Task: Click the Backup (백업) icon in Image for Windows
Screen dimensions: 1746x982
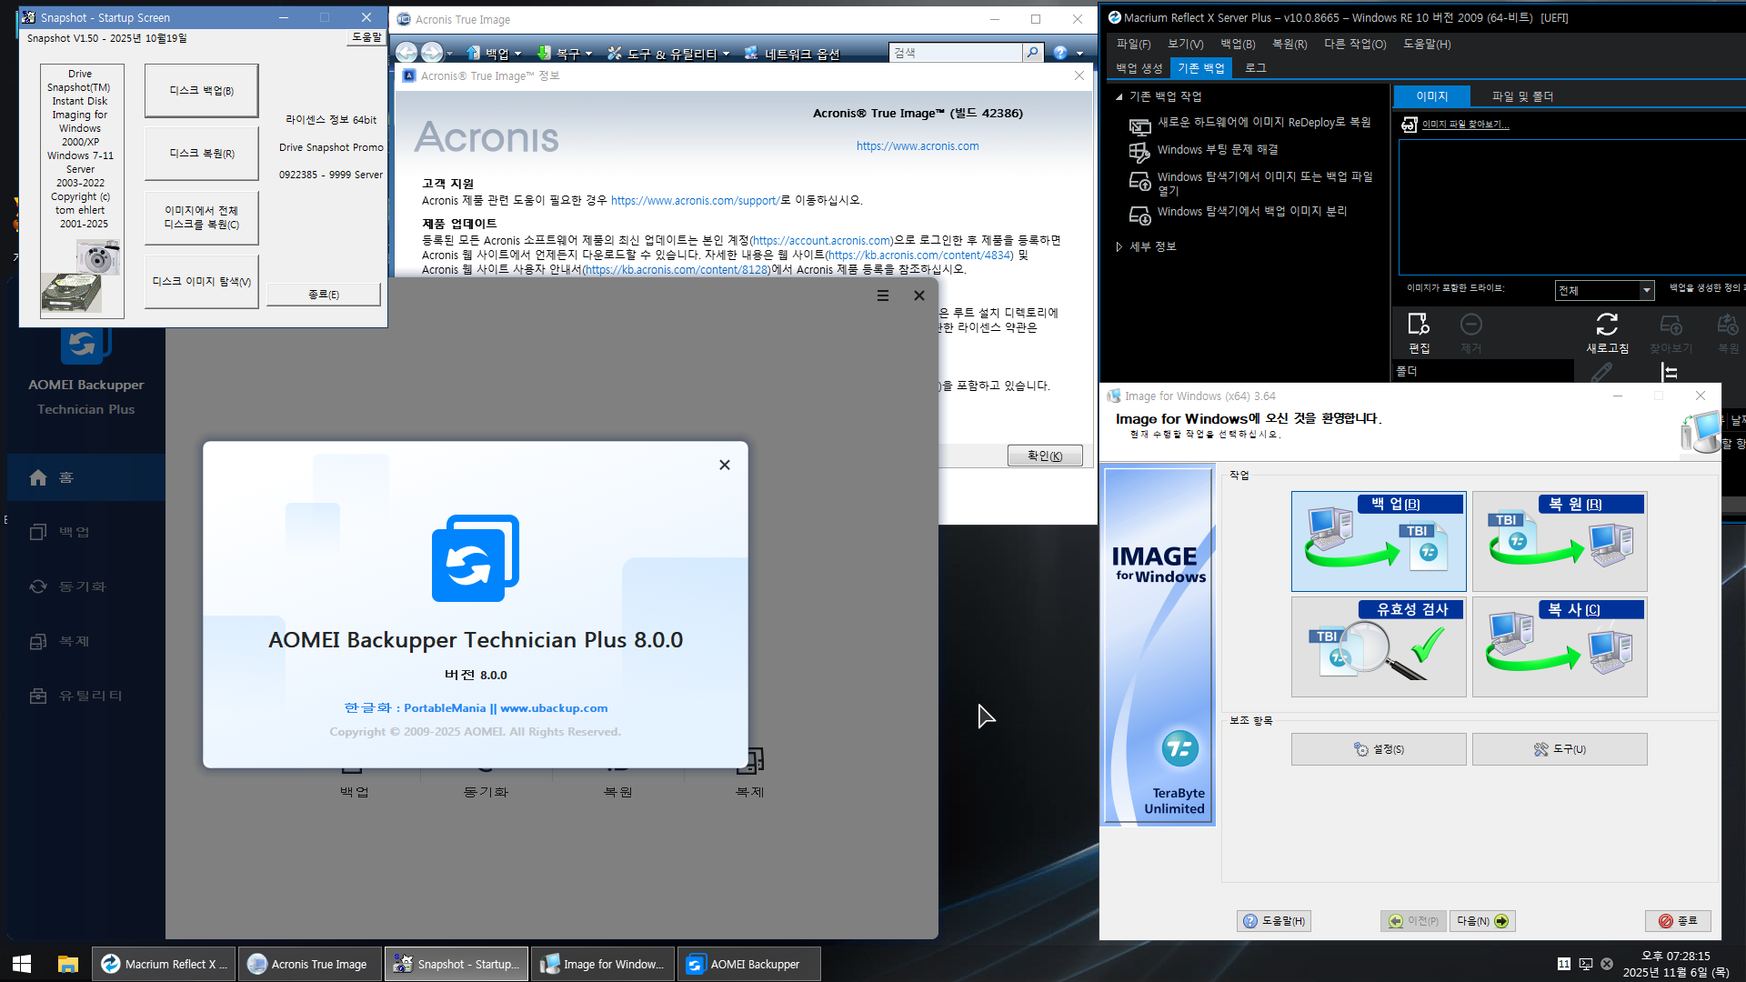Action: click(1378, 542)
